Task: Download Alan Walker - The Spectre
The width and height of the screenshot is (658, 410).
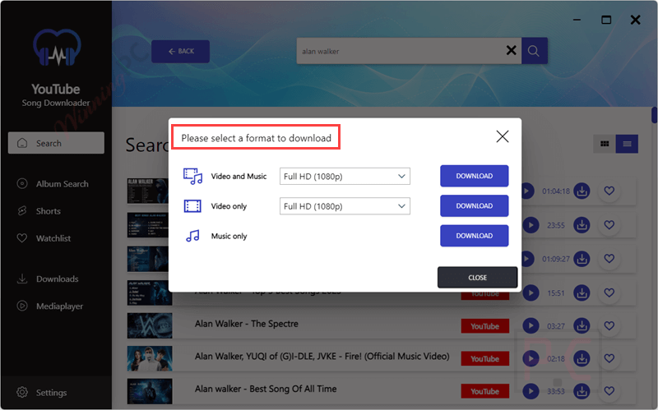Action: [x=582, y=325]
